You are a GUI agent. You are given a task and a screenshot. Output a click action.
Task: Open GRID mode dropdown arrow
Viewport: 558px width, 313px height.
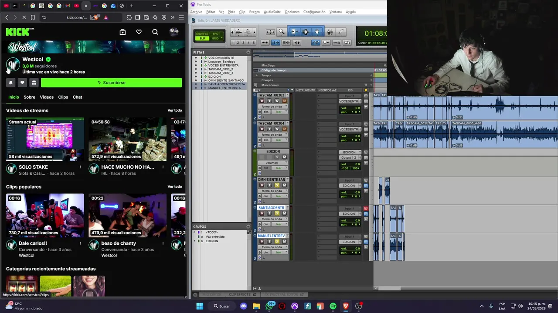221,38
